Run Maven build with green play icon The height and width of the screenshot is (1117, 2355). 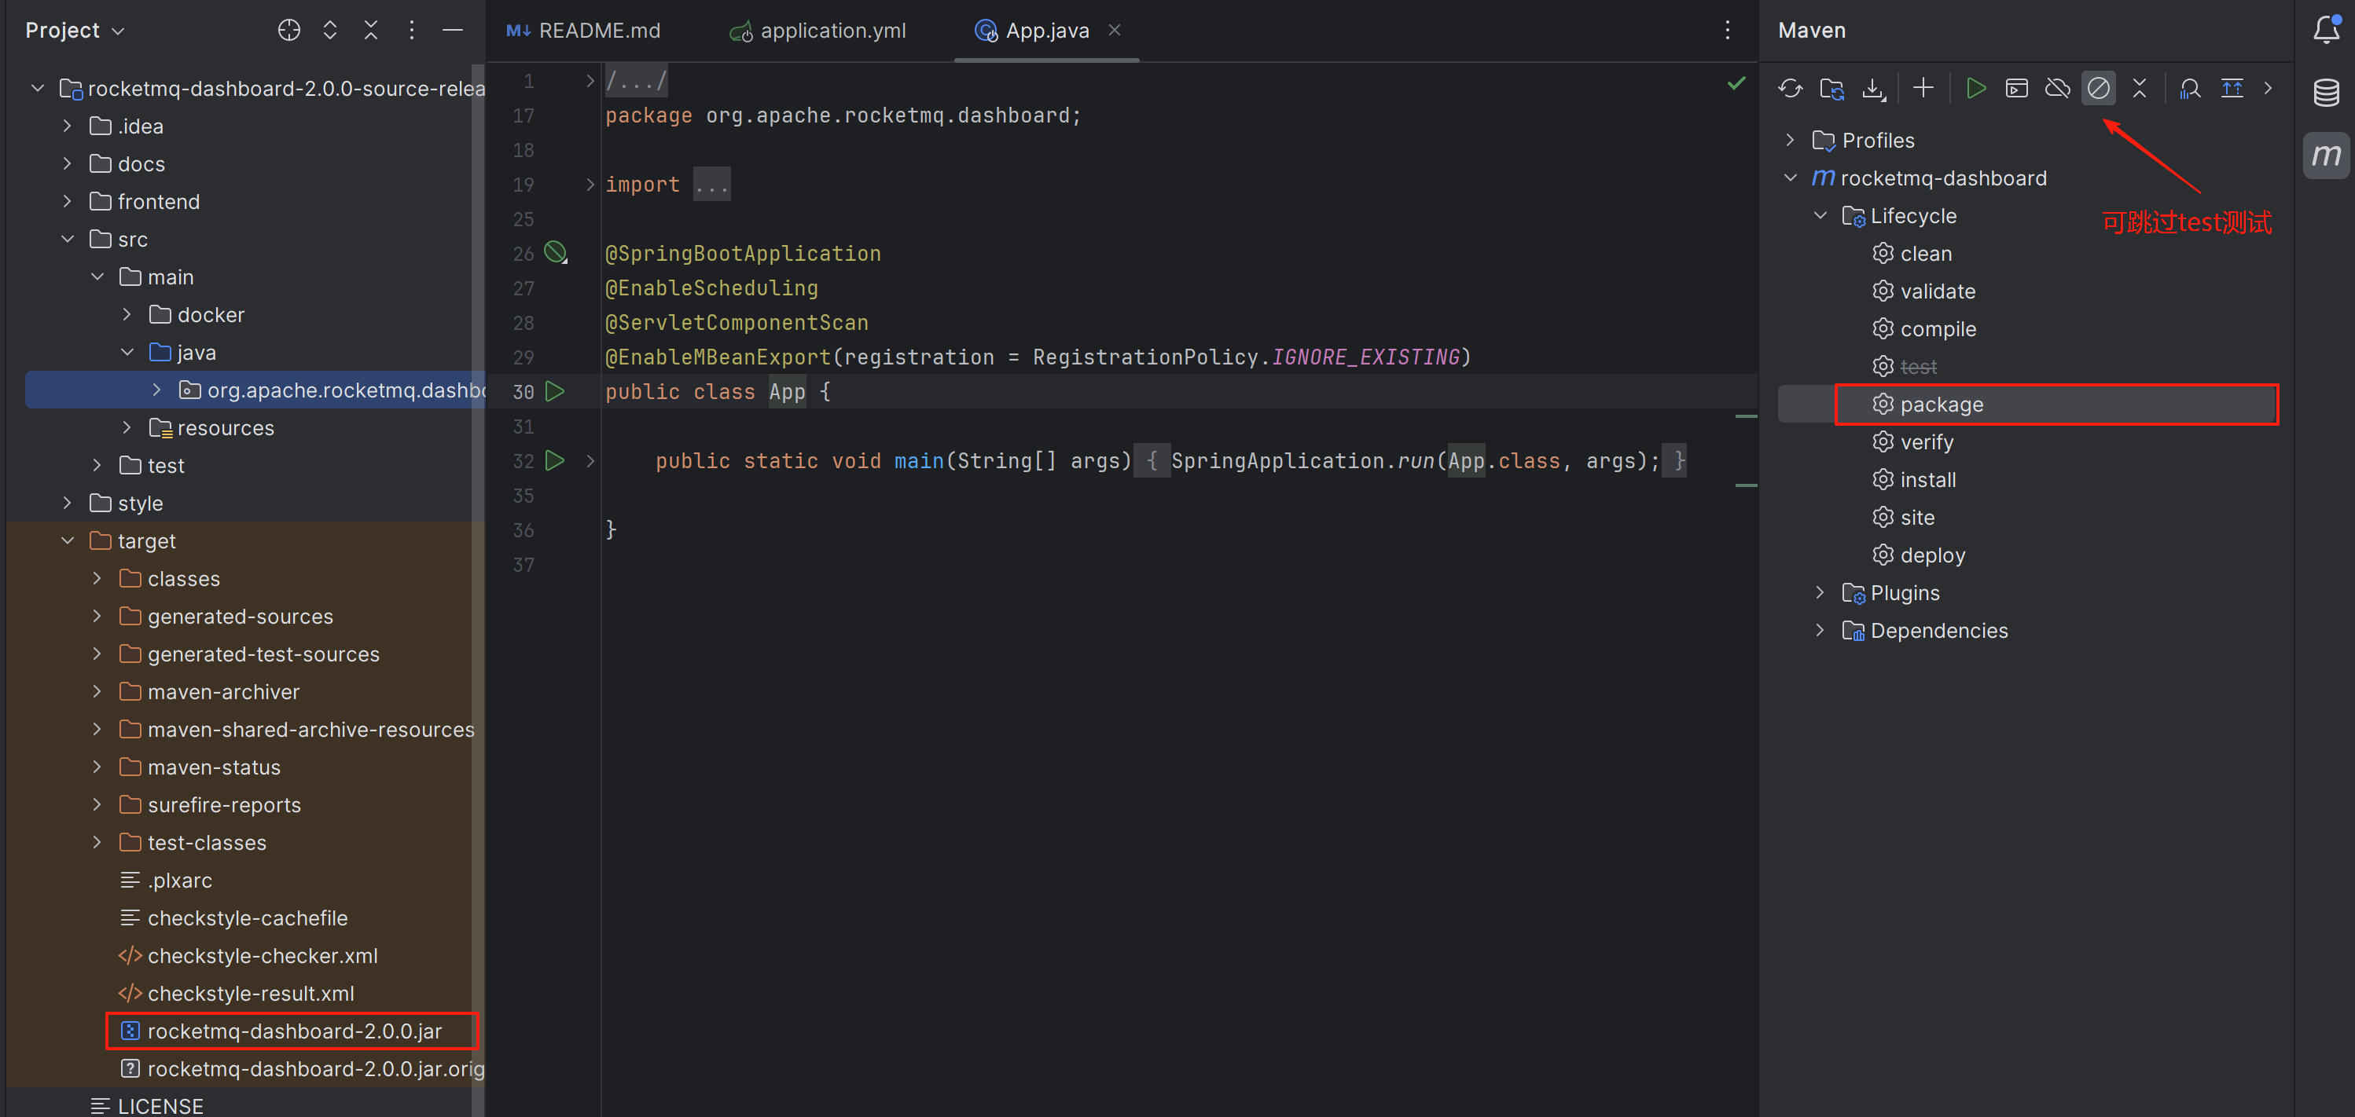pos(1975,89)
